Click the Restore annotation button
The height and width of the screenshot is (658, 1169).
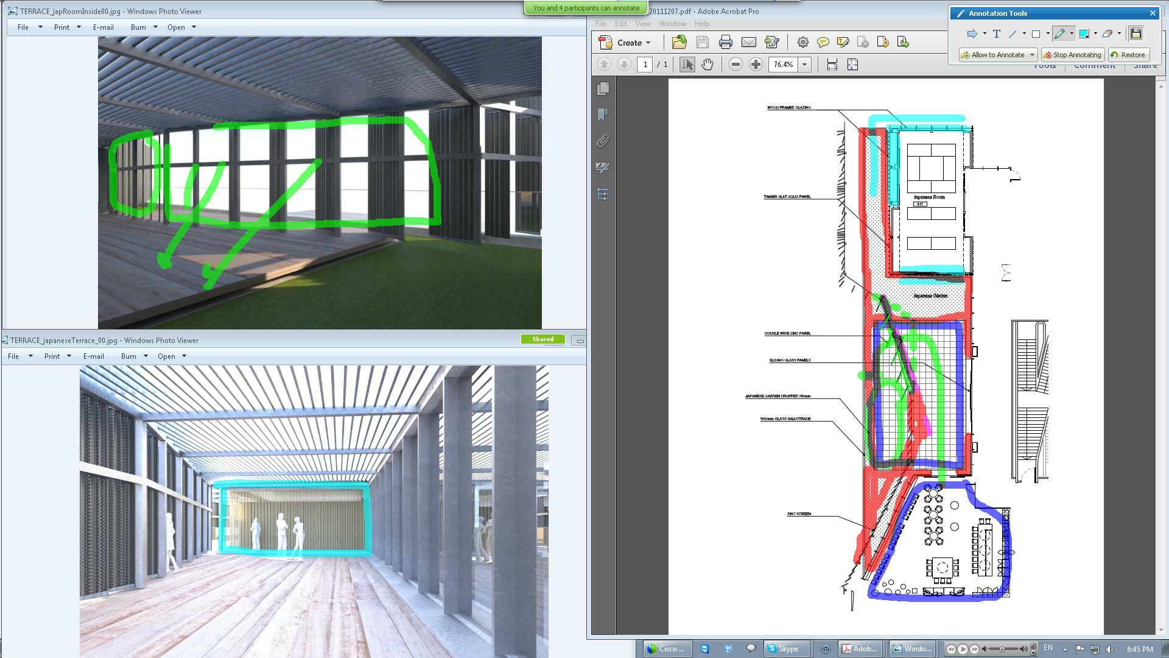(x=1128, y=55)
